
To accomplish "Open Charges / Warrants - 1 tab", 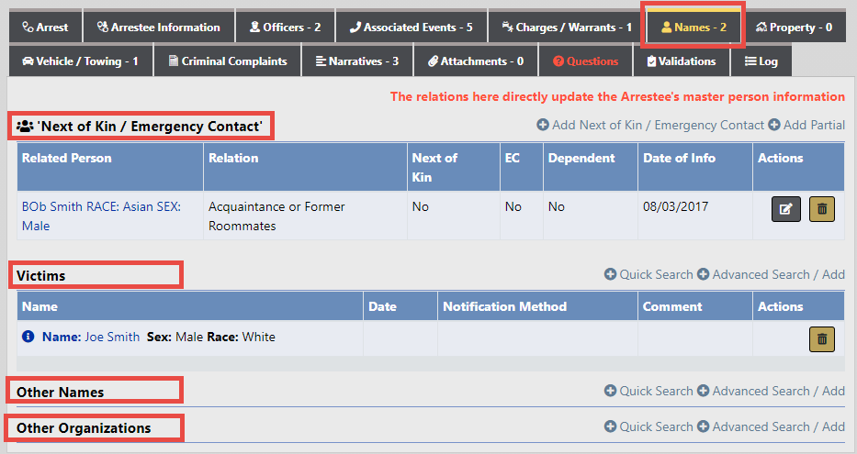I will (x=567, y=28).
